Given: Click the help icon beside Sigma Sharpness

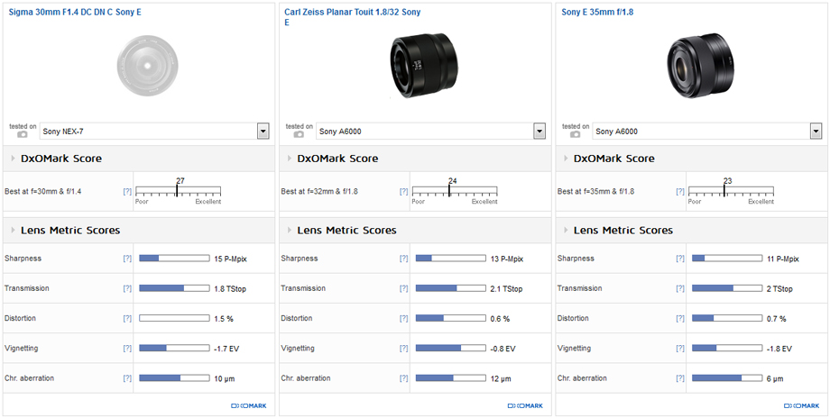Looking at the screenshot, I should [127, 259].
